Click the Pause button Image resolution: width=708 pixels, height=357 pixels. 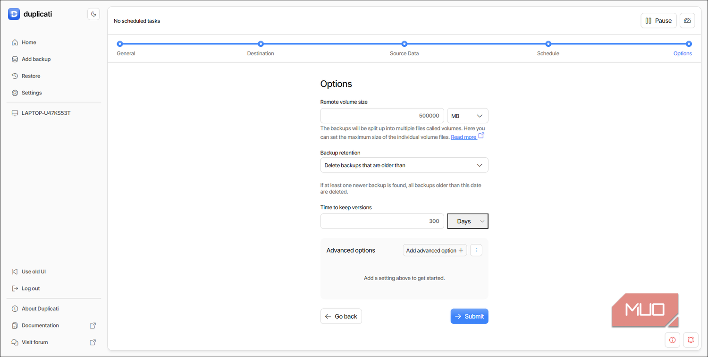click(658, 21)
